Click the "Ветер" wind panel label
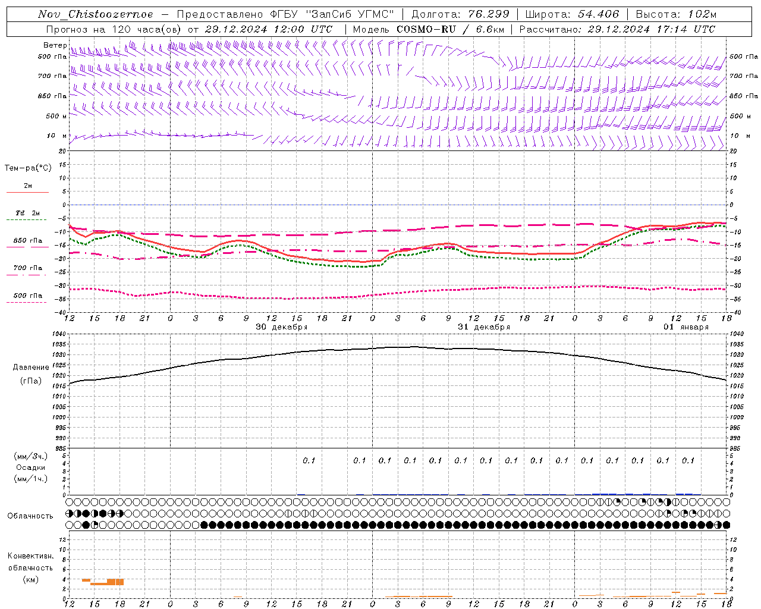 (55, 45)
